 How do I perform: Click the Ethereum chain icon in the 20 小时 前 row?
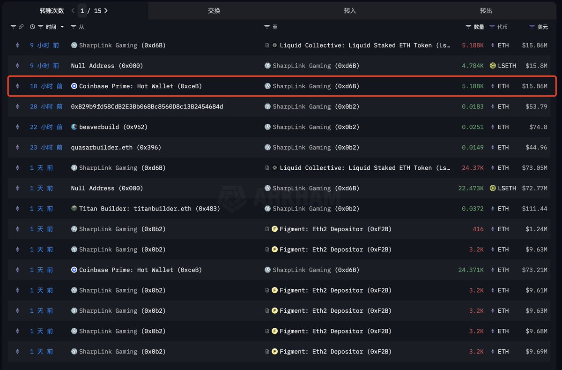[18, 106]
